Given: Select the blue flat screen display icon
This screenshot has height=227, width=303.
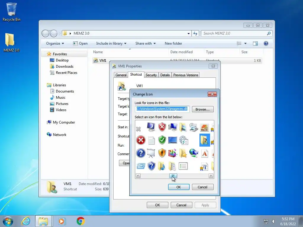Looking at the screenshot, I should point(173,140).
